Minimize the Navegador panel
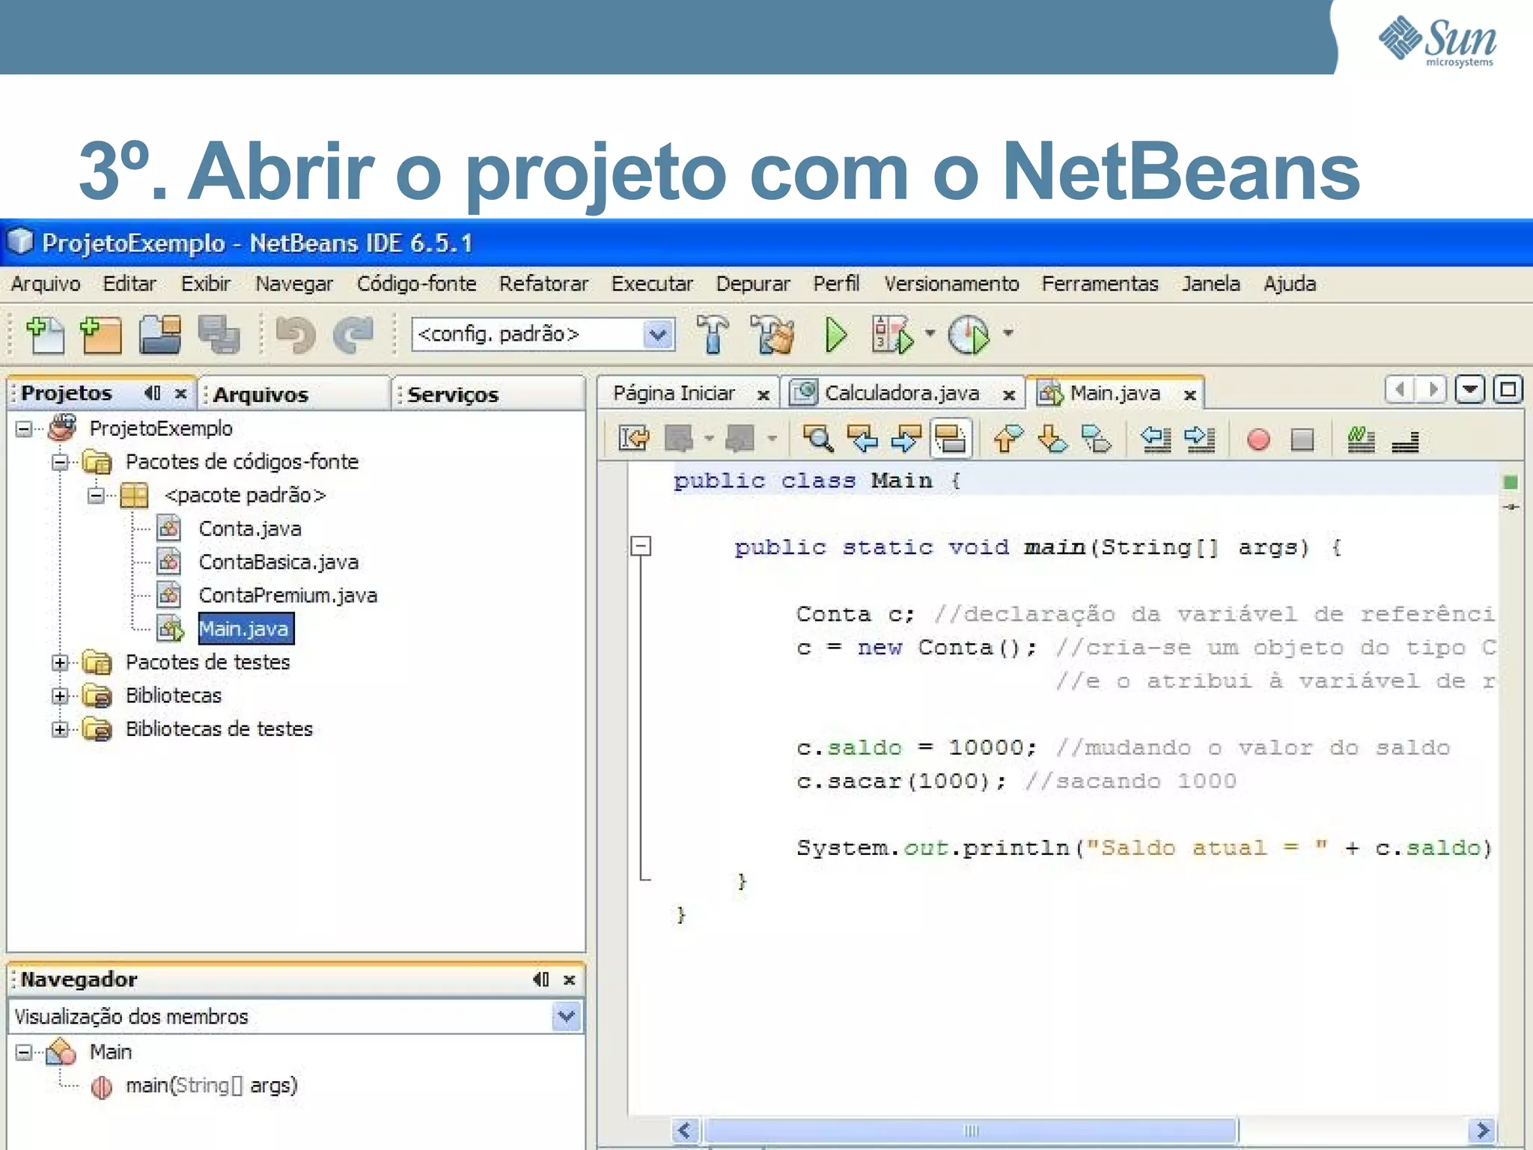Viewport: 1533px width, 1150px height. pyautogui.click(x=541, y=979)
